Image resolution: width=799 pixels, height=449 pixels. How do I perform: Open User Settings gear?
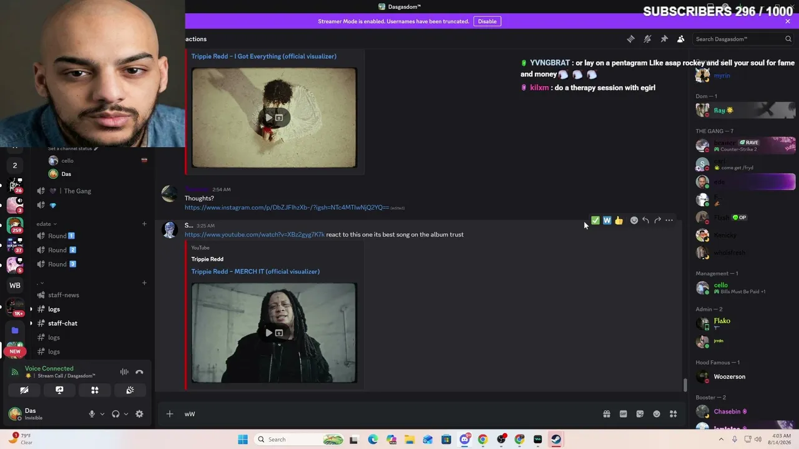click(139, 413)
